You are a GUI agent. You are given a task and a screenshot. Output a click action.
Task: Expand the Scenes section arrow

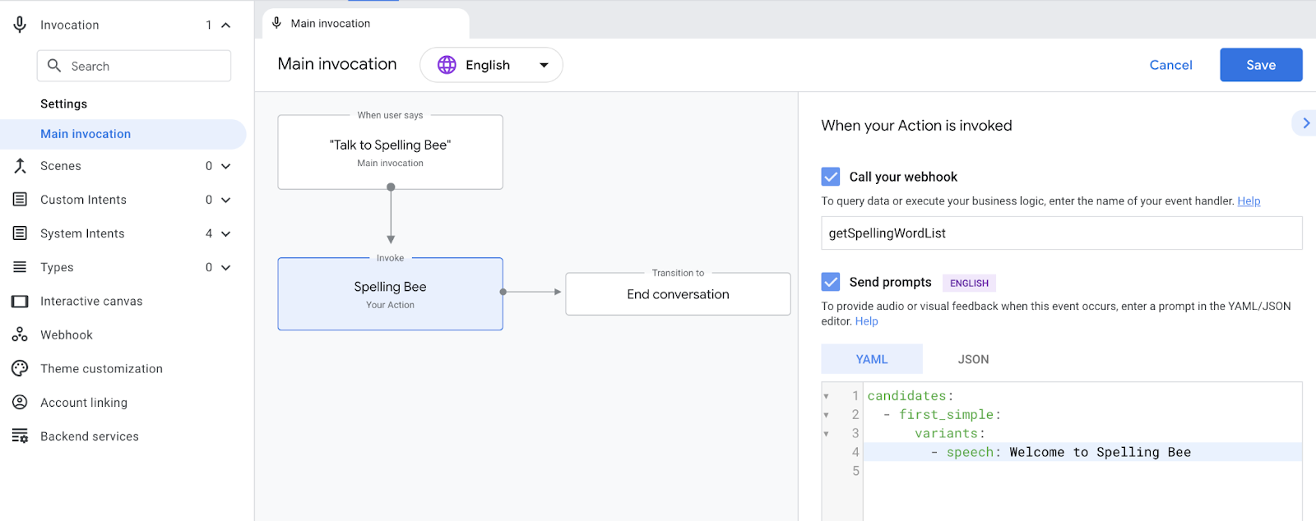[x=226, y=167]
